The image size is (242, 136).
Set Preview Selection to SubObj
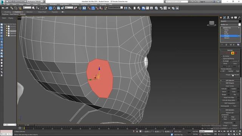click(227, 71)
